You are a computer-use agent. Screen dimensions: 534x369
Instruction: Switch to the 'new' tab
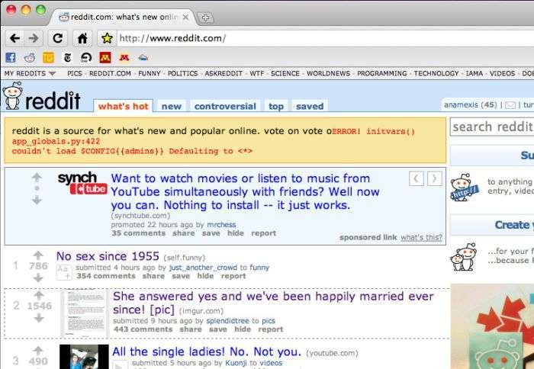tap(172, 106)
